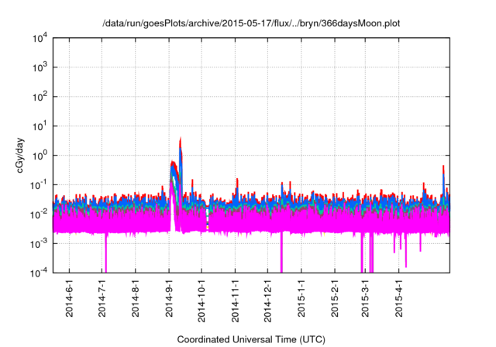Click the tallest red peak in September 2014
The image size is (496, 347).
(x=181, y=139)
